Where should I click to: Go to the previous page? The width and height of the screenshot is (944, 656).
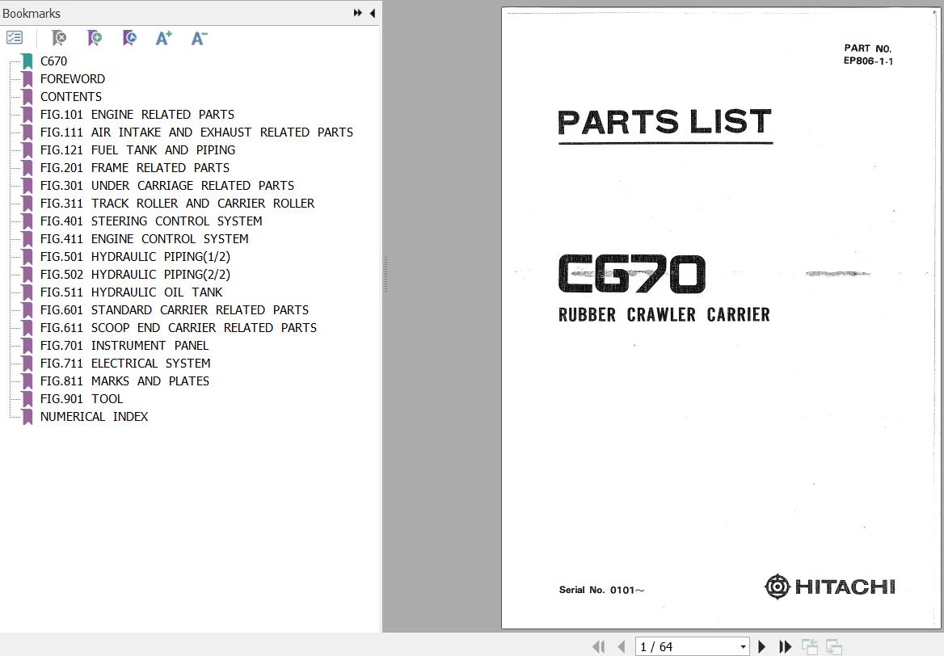pos(622,646)
